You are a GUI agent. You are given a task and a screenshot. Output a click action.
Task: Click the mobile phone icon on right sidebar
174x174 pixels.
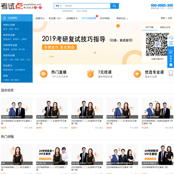(171, 73)
